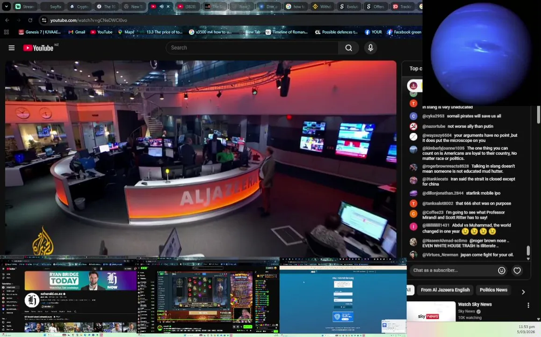541x337 pixels.
Task: Close the active YouTube tab
Action: (x=168, y=7)
